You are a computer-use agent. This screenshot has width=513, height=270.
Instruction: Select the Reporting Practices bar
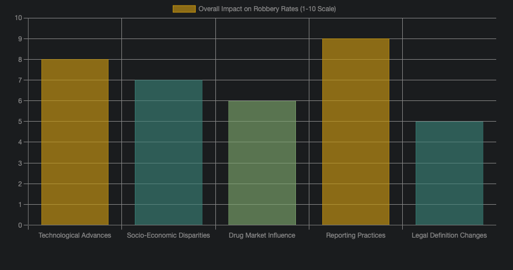click(356, 132)
